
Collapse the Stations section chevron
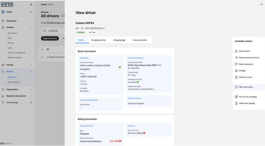31,28
